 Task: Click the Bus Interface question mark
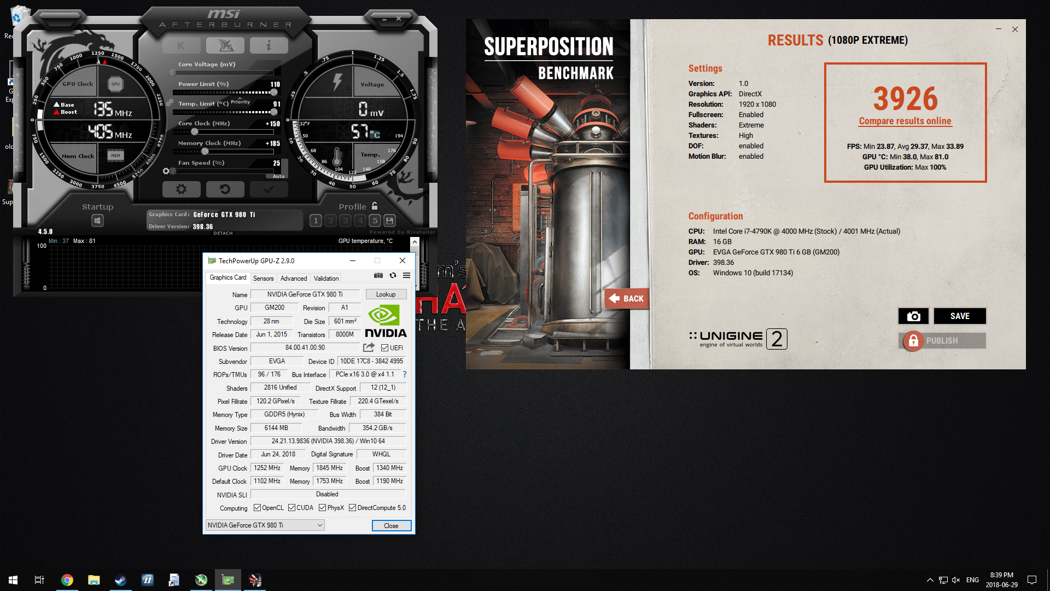point(405,374)
